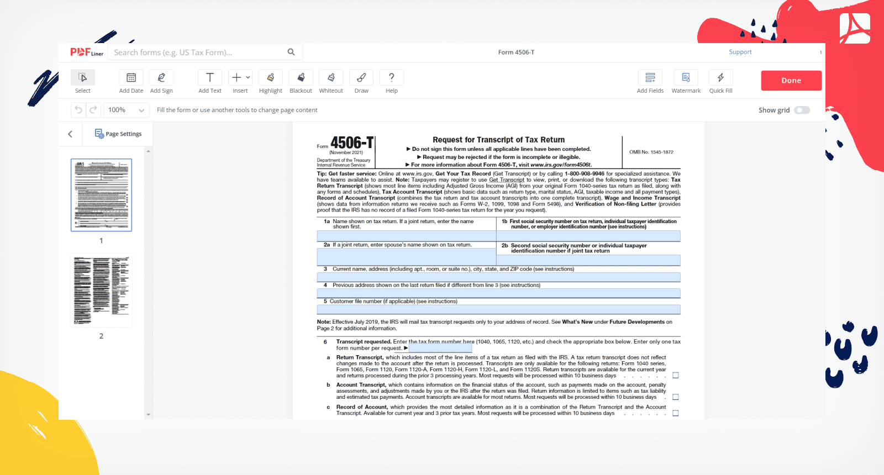Viewport: 884px width, 475px height.
Task: Activate the Highlight tool
Action: (270, 78)
